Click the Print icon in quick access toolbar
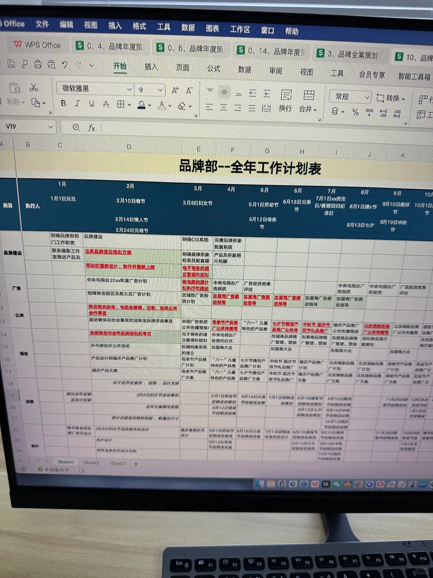 [38, 64]
